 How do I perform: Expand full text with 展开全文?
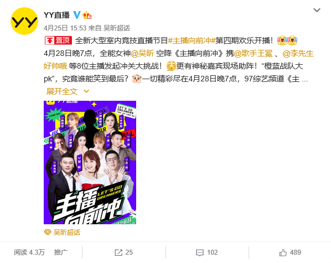[x=62, y=91]
